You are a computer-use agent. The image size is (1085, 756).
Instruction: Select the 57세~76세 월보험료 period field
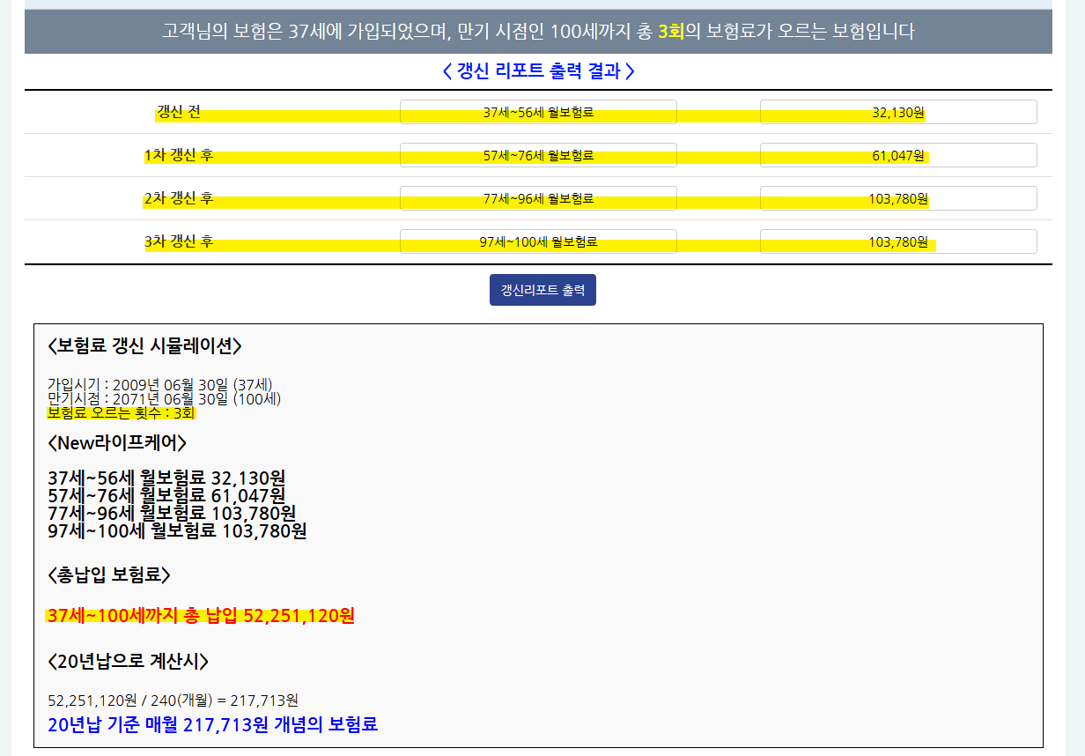[x=538, y=155]
